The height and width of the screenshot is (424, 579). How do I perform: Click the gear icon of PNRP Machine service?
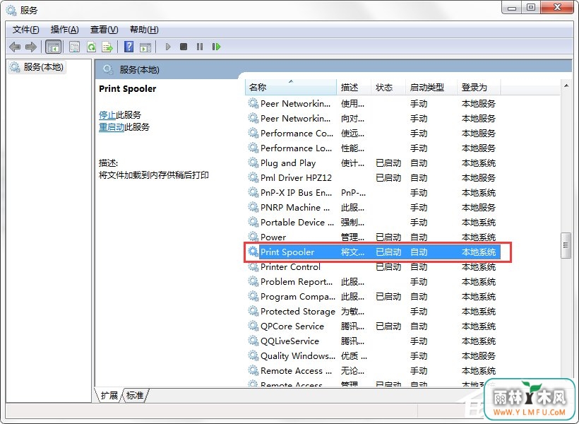coord(253,207)
